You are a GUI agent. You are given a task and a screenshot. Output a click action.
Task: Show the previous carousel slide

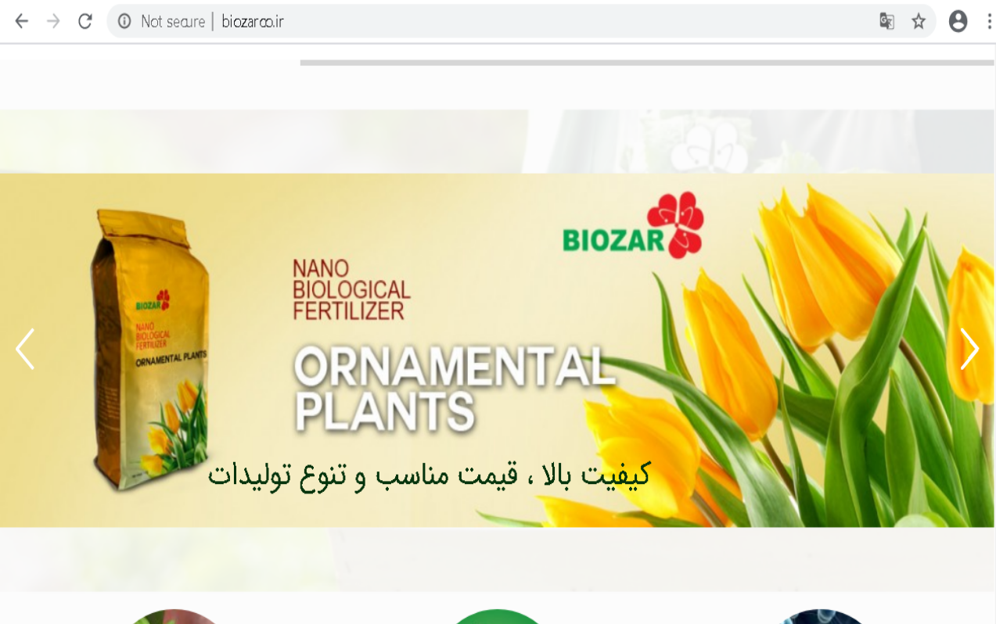(25, 349)
